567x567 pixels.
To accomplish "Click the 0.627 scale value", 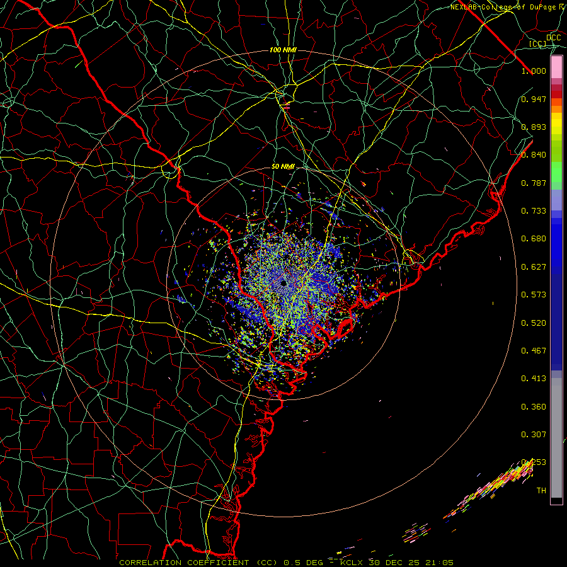I will click(x=534, y=267).
